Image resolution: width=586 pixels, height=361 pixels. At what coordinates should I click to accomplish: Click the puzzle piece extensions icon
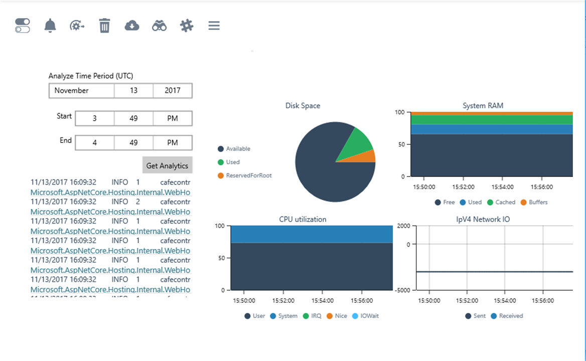coord(187,26)
